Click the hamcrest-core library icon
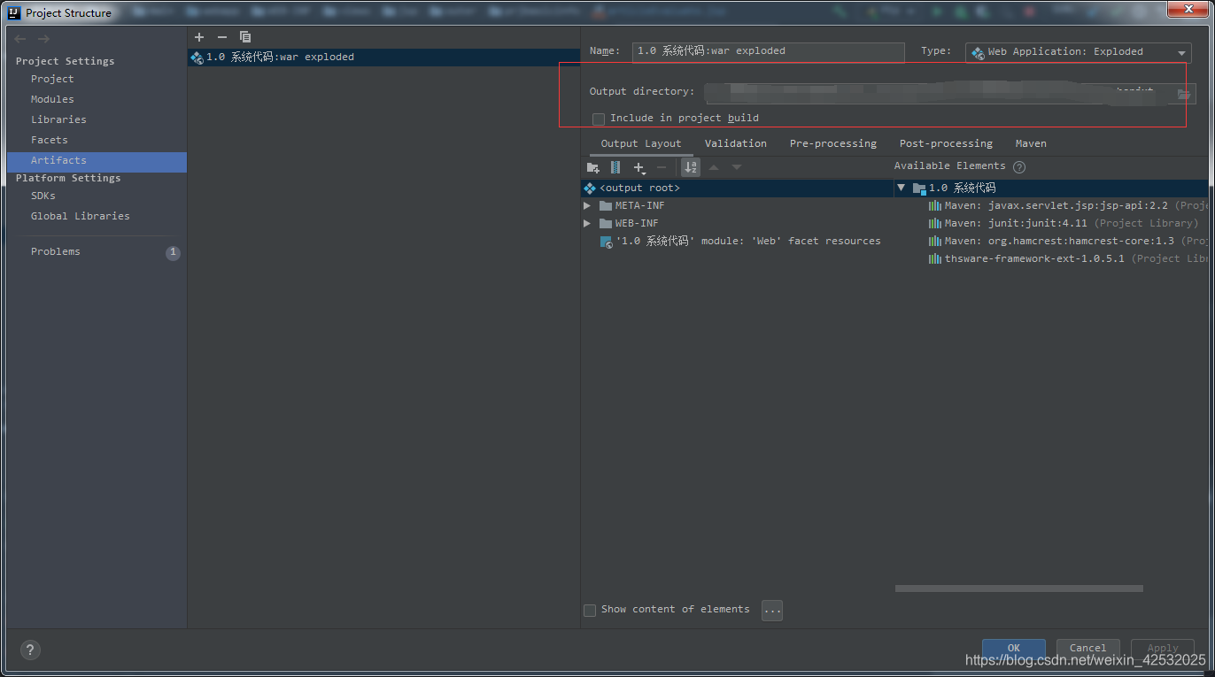 tap(934, 241)
